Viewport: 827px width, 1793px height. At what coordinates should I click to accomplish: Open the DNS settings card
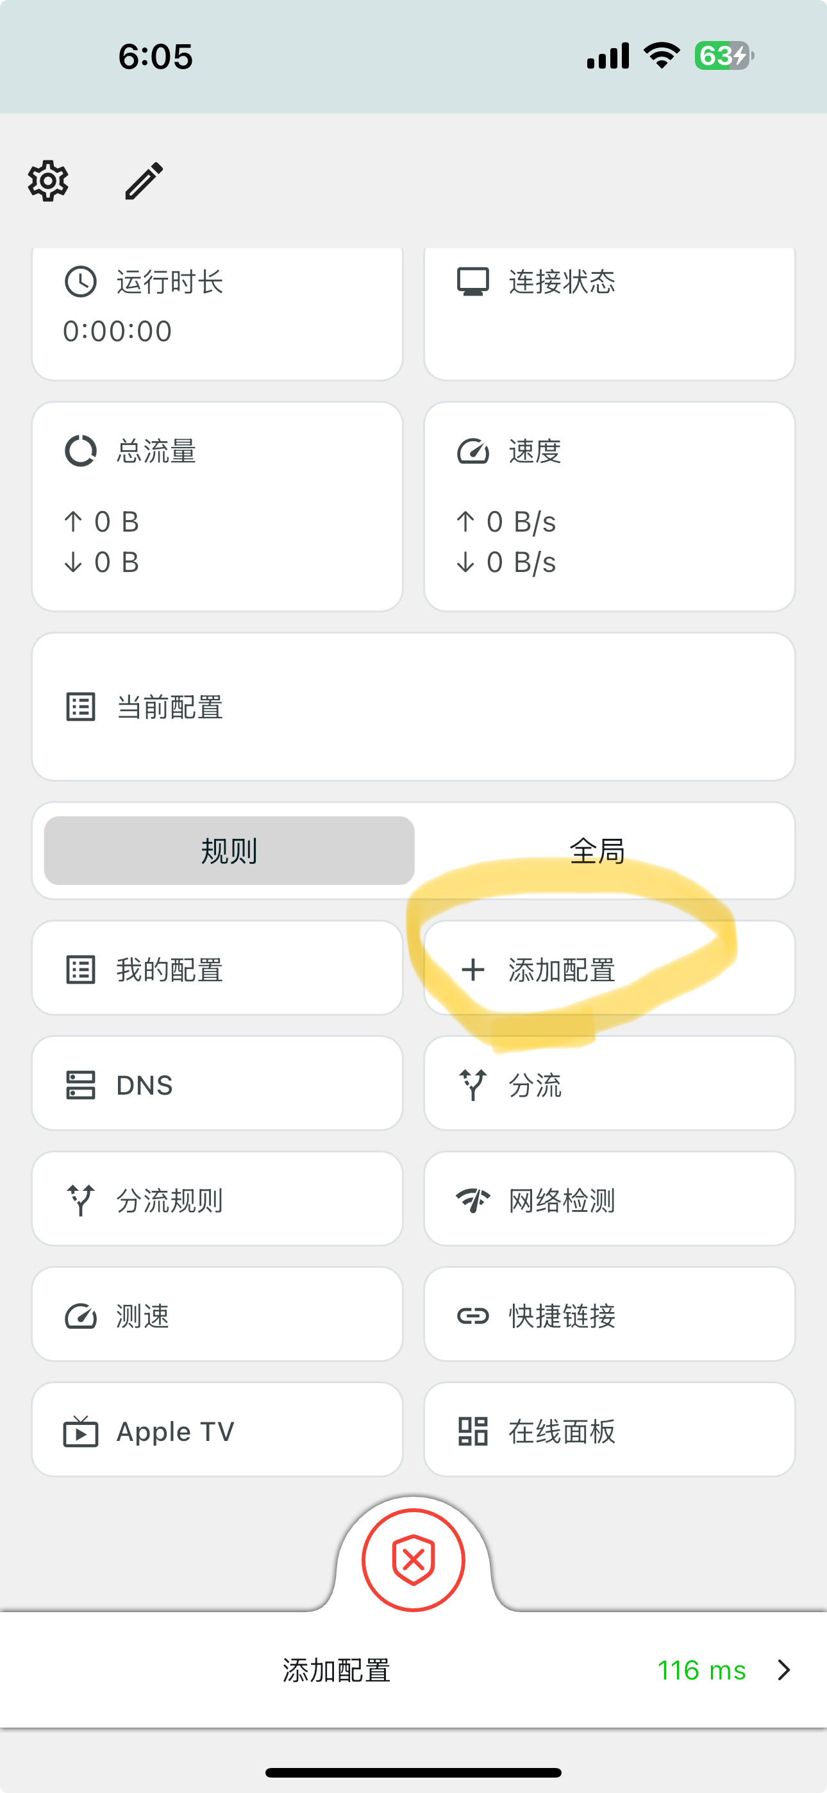pyautogui.click(x=217, y=1084)
